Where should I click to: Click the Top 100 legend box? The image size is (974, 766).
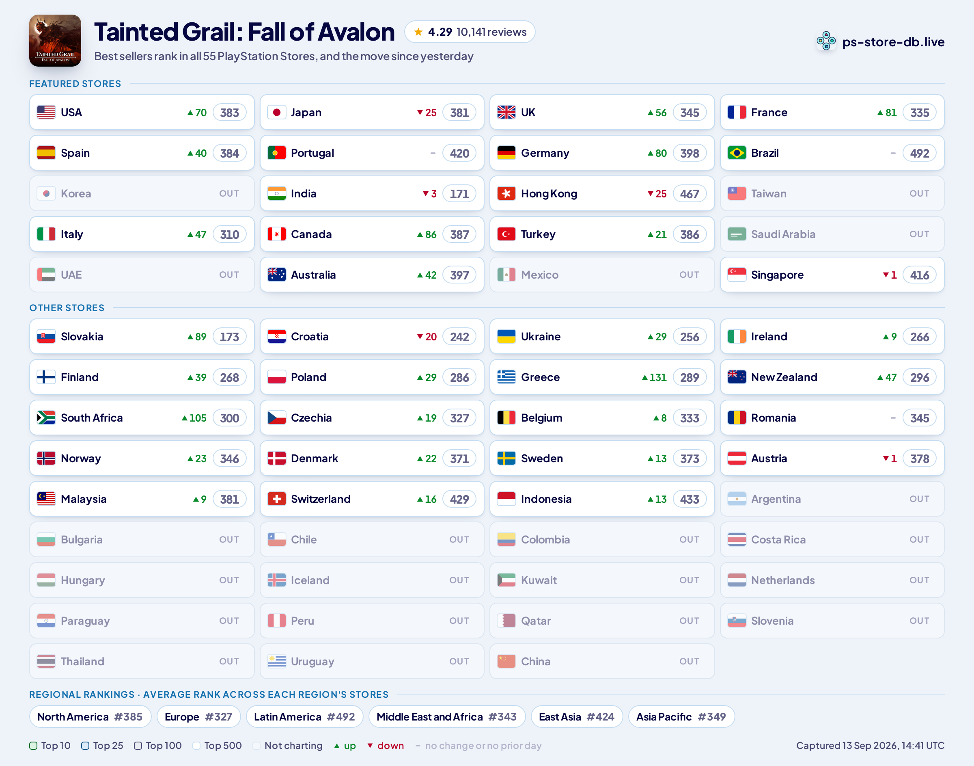tap(138, 745)
